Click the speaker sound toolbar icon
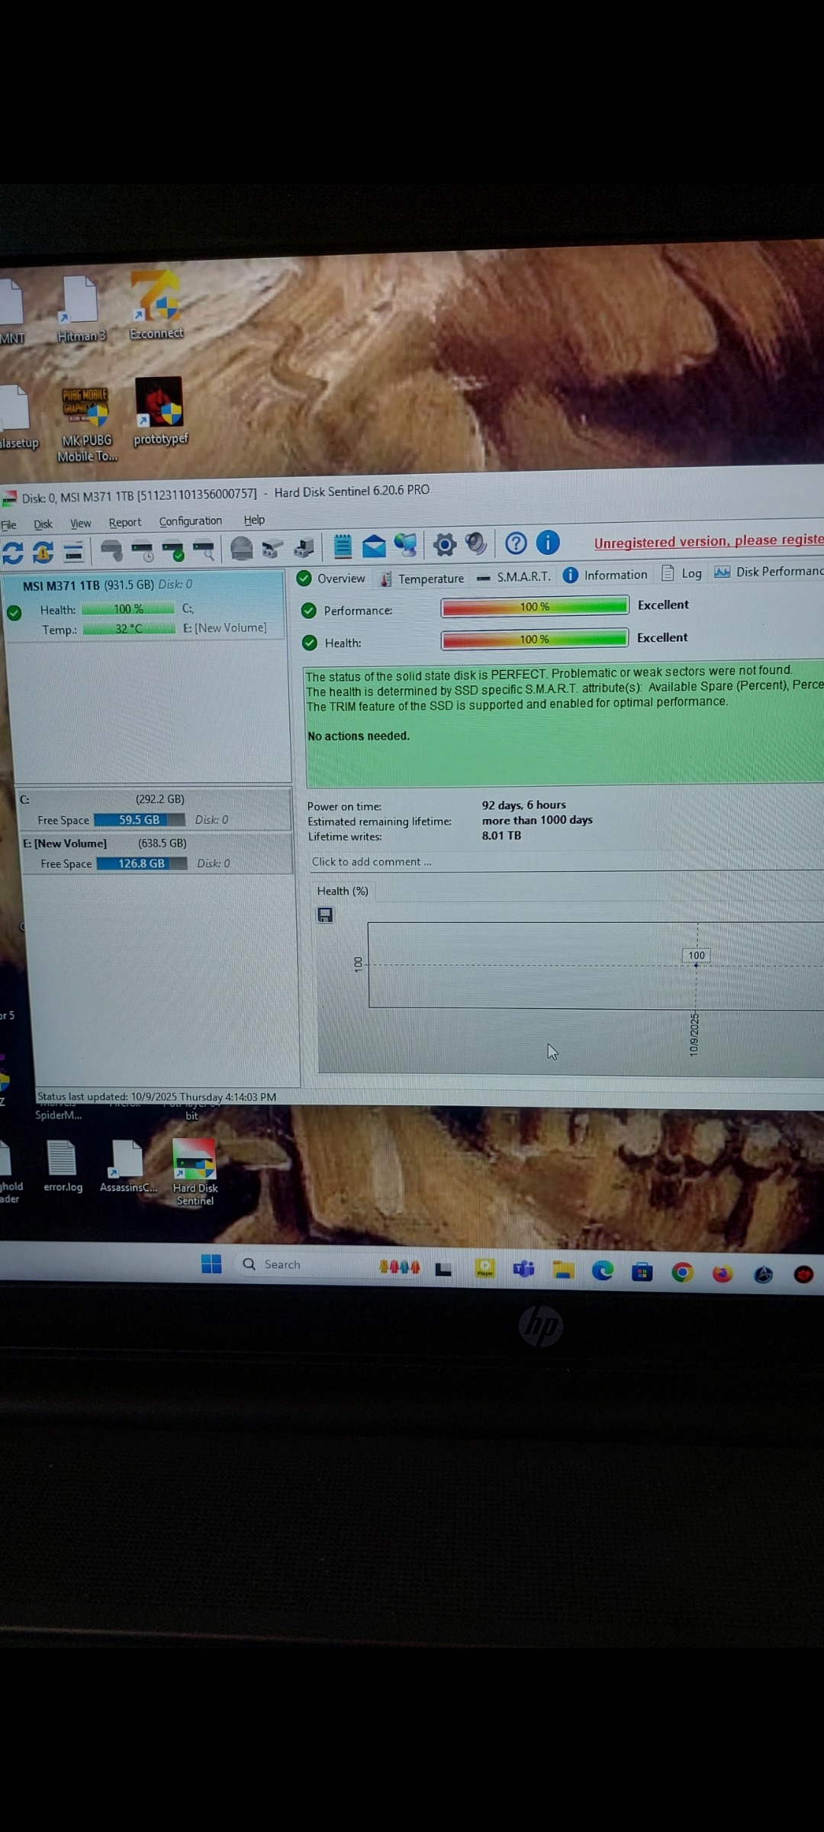 (476, 544)
